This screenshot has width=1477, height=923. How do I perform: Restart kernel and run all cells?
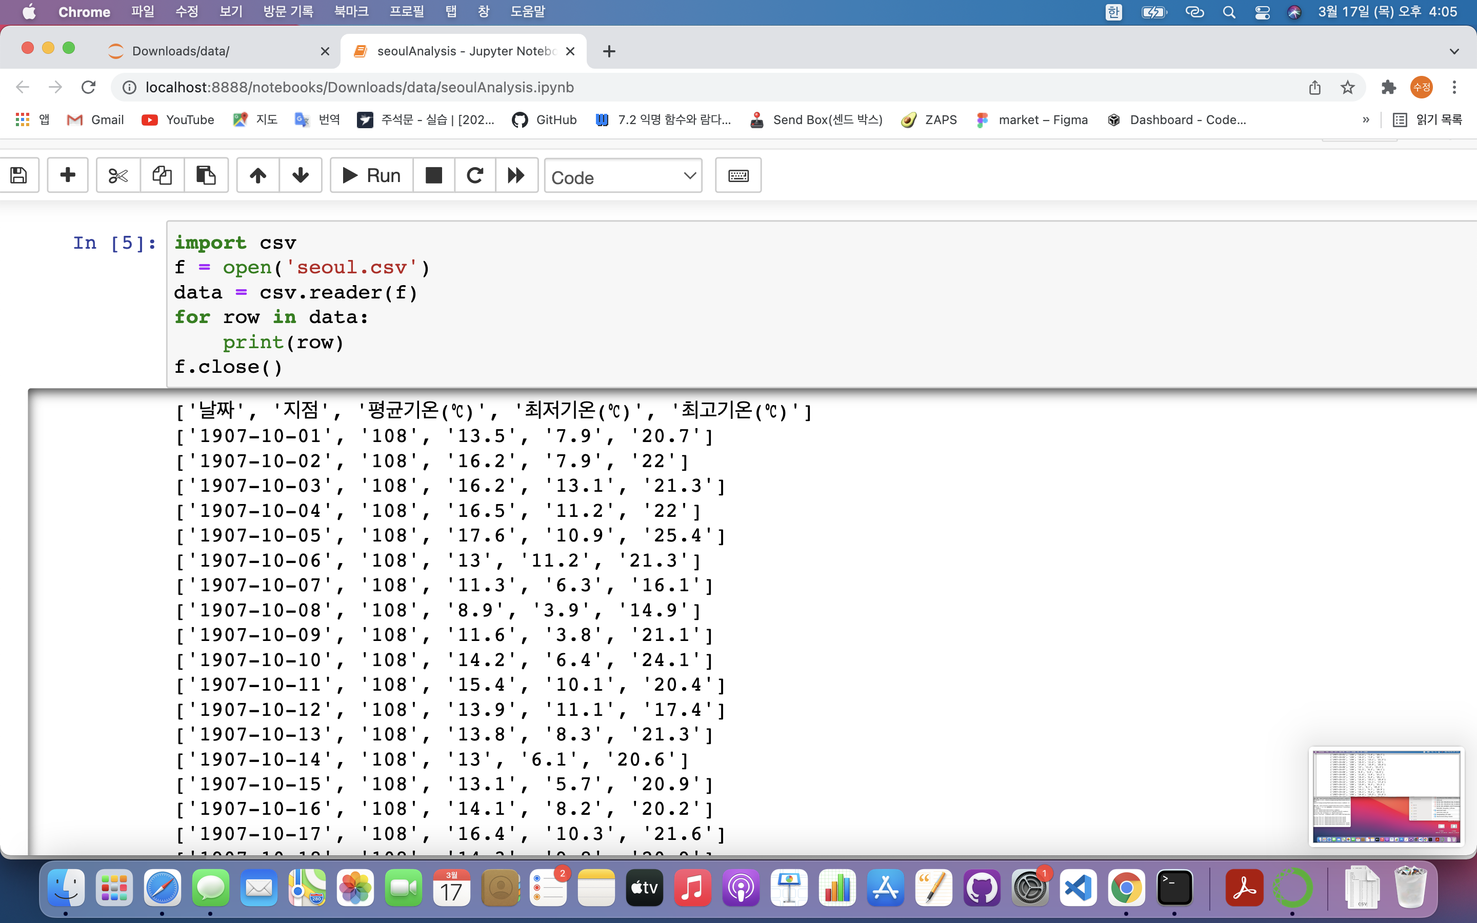pyautogui.click(x=516, y=176)
